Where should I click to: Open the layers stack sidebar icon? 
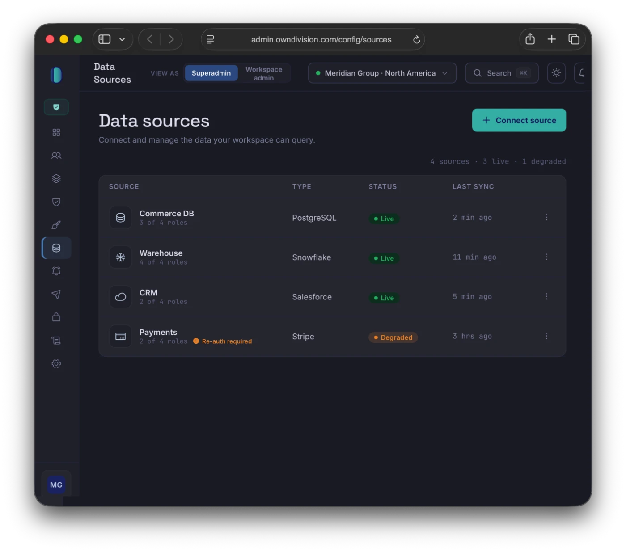click(56, 179)
